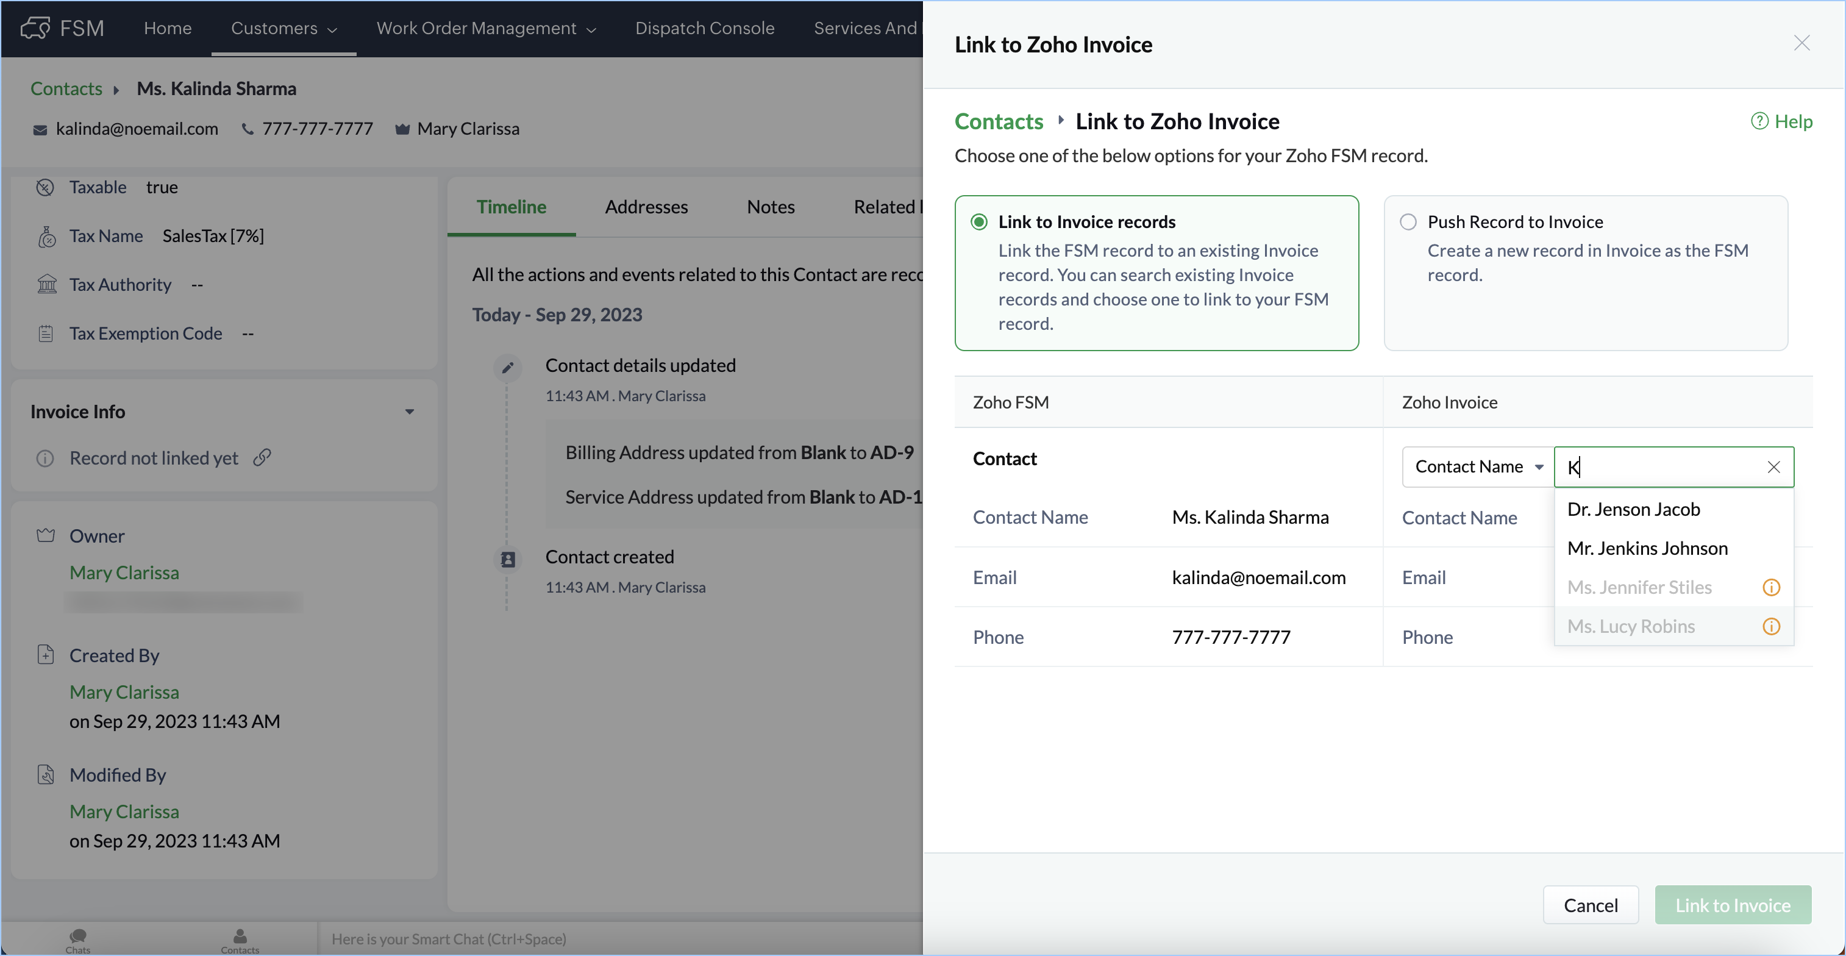Click the Owner crown icon in sidebar
This screenshot has height=956, width=1846.
[x=46, y=535]
